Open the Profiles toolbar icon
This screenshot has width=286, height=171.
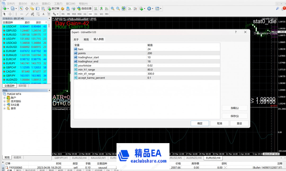[12, 8]
